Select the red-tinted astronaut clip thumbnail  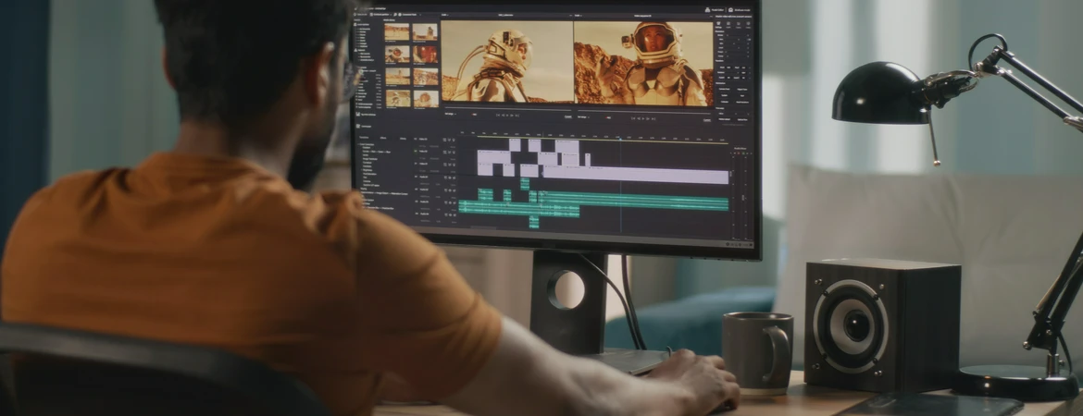(426, 55)
